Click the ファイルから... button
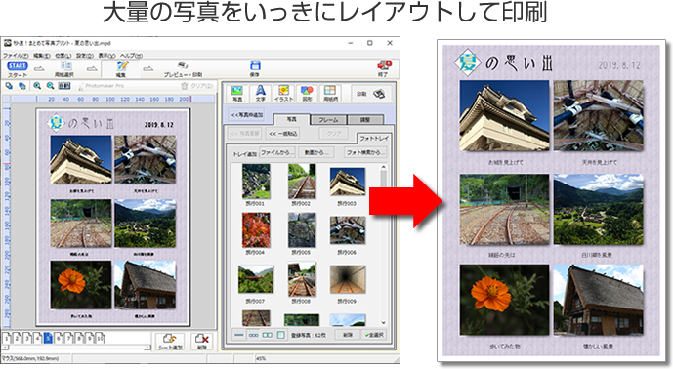Image resolution: width=673 pixels, height=369 pixels. click(x=277, y=152)
